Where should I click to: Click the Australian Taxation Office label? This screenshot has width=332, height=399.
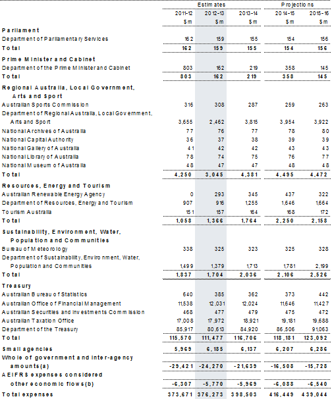38,321
